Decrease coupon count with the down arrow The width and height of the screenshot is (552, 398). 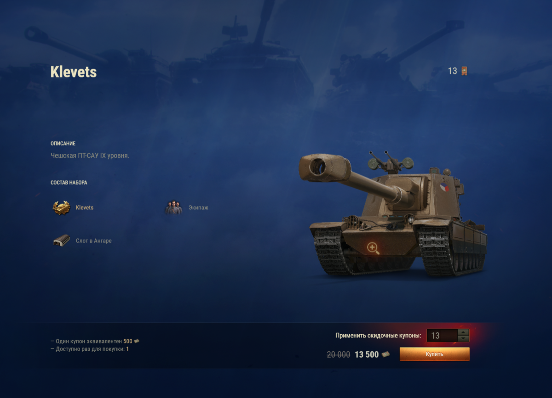click(463, 338)
